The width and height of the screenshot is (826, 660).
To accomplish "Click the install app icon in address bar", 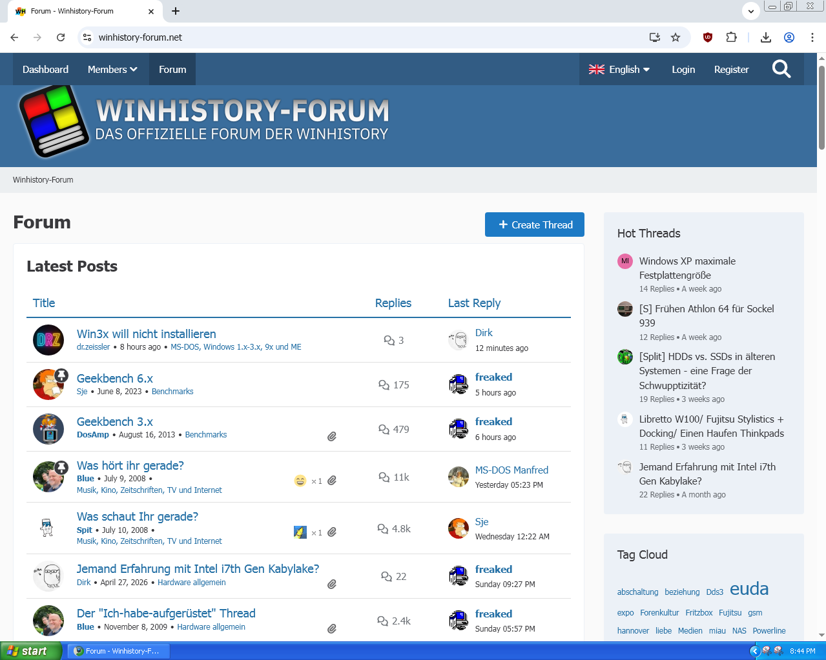I will coord(655,37).
